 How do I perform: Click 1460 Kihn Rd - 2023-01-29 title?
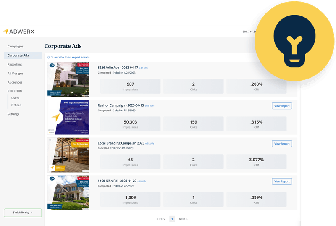coord(117,181)
